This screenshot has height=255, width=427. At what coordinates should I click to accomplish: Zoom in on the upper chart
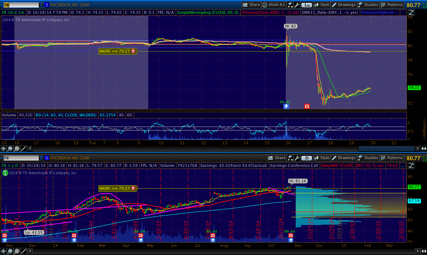[x=10, y=149]
